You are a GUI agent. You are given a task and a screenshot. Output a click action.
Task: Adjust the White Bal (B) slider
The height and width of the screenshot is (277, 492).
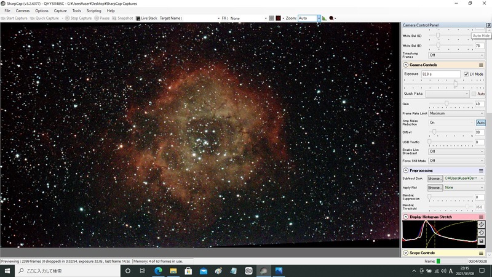coord(438,46)
